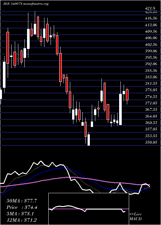The height and width of the screenshot is (225, 161).
Task: Select the 402.56 price level label
Action: tap(150, 45)
